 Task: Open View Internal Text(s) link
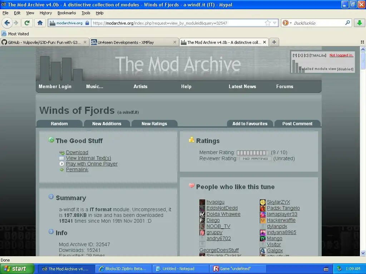(89, 158)
